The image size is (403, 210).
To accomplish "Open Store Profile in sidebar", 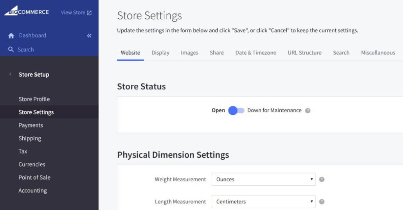I will click(34, 99).
